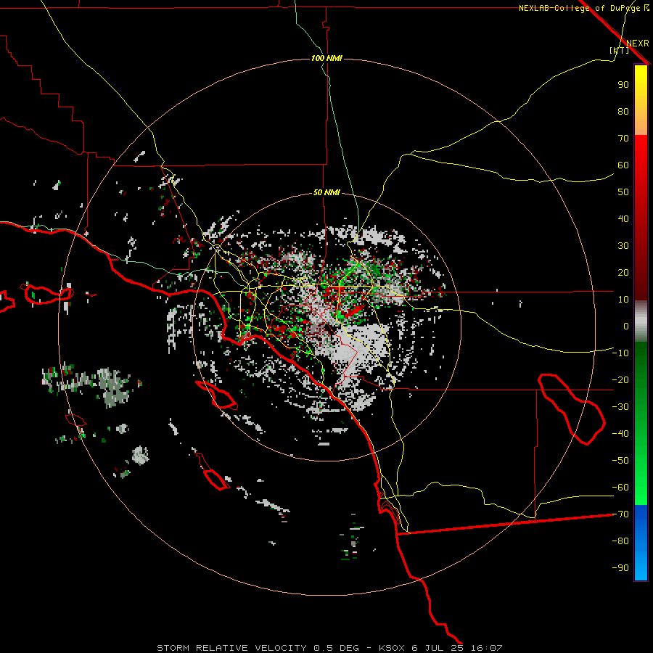Click the 80 value on the velocity scale

pos(623,112)
